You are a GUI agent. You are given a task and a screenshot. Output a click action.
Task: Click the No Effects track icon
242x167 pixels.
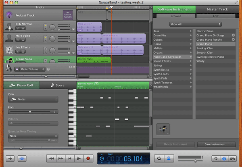[x=9, y=50]
